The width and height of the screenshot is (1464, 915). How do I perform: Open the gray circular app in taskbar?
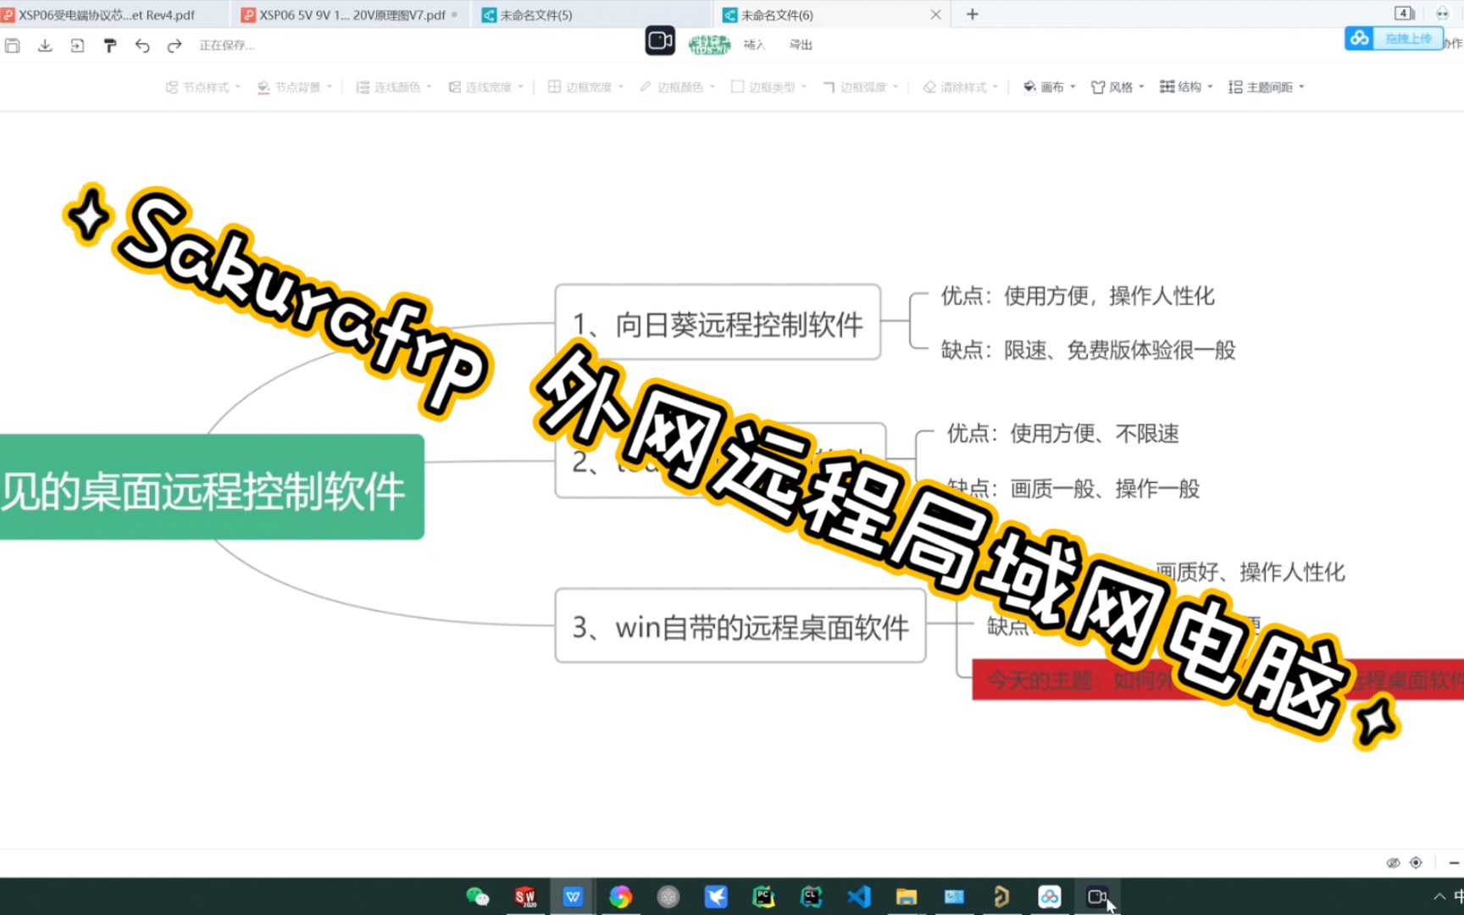click(x=668, y=896)
